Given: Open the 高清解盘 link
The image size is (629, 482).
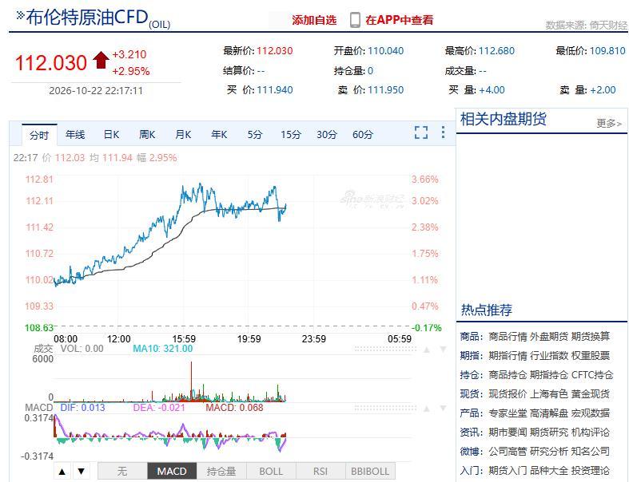Looking at the screenshot, I should 549,413.
